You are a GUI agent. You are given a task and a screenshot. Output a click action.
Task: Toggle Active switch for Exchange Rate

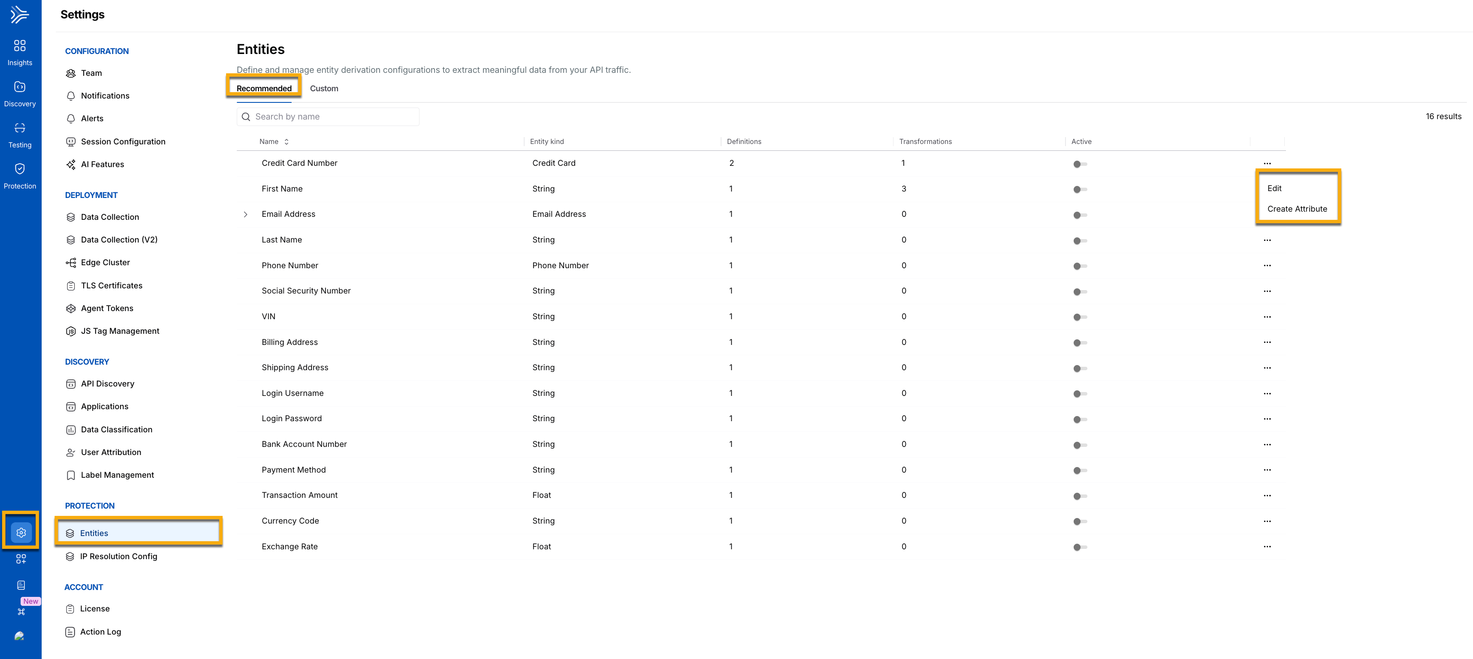pos(1080,547)
